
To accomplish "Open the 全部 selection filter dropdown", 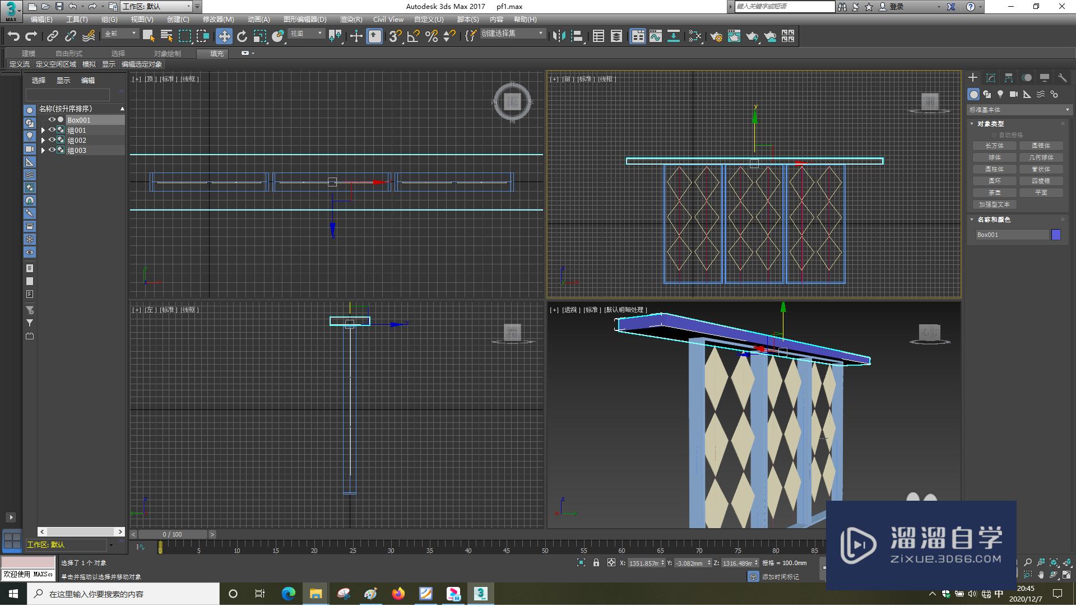I will [x=120, y=34].
